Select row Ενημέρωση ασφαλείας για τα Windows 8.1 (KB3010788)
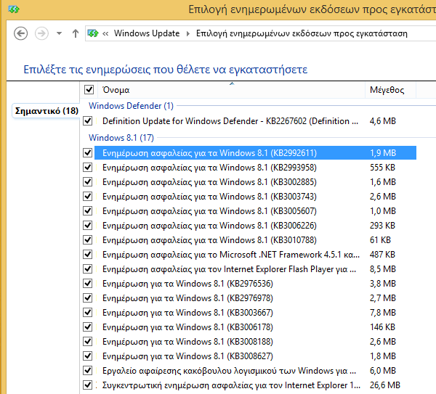The height and width of the screenshot is (394, 436). 255,240
